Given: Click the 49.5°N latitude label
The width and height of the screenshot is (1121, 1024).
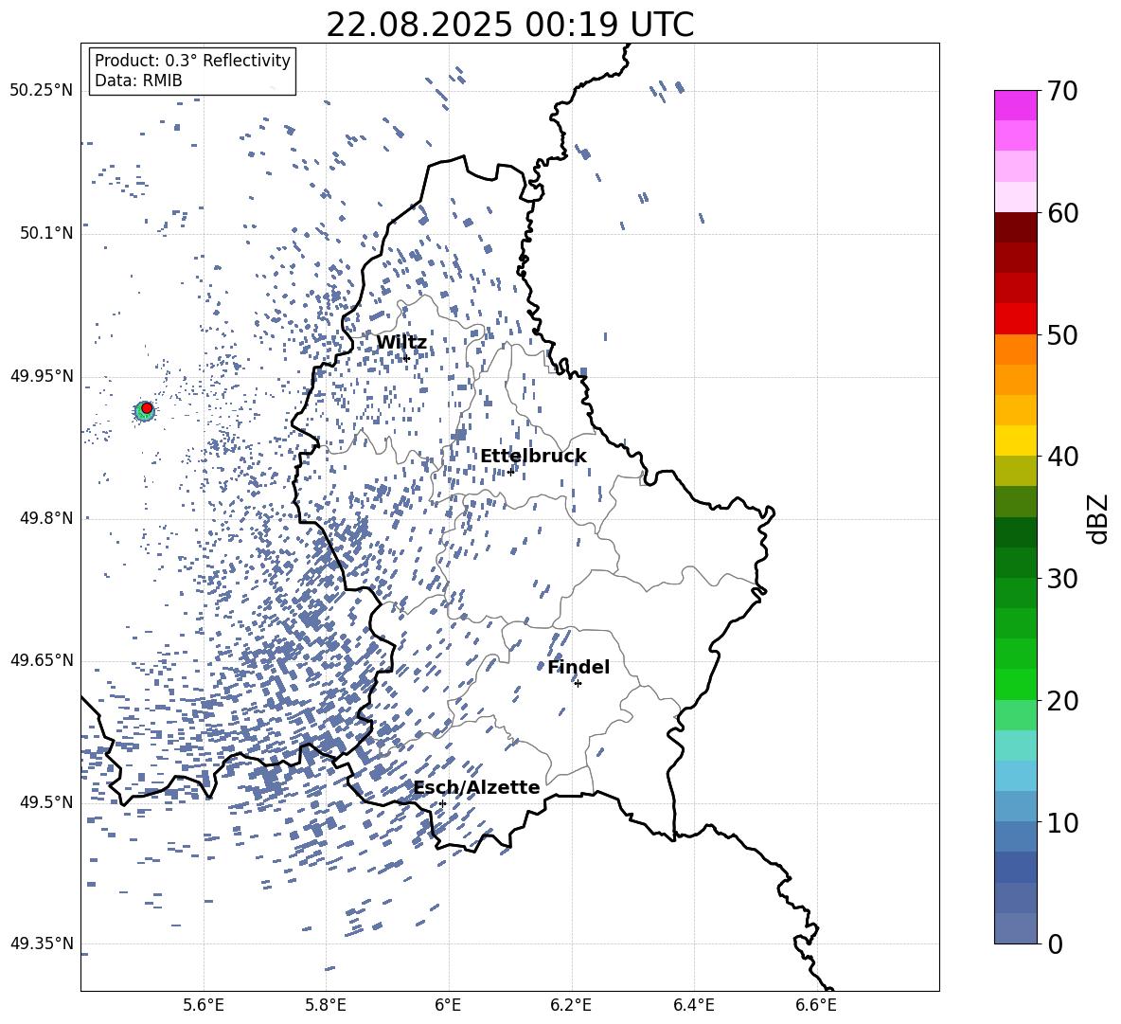Looking at the screenshot, I should tap(46, 802).
